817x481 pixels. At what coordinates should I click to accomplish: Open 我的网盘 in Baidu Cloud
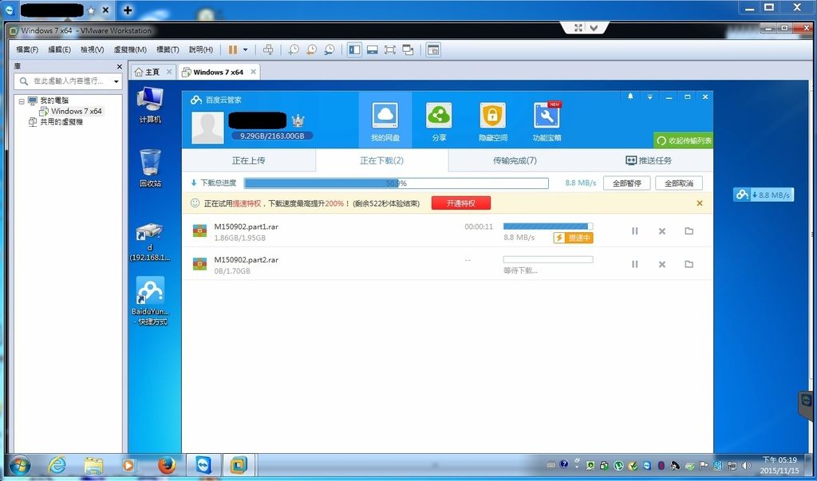pyautogui.click(x=385, y=120)
